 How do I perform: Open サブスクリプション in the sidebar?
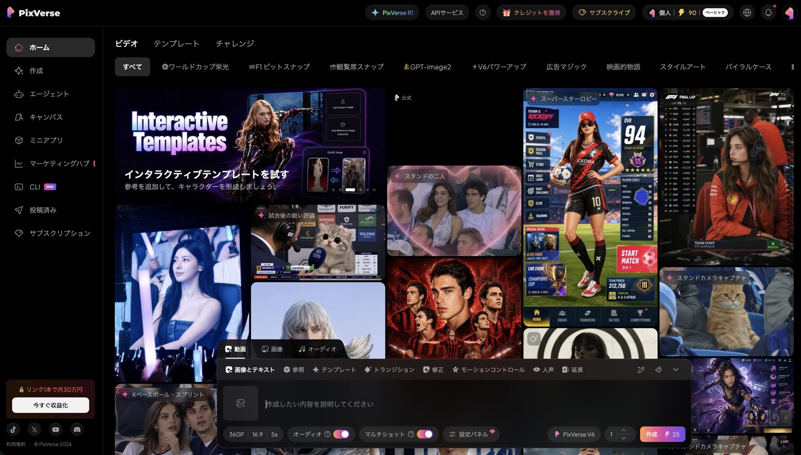pos(51,233)
